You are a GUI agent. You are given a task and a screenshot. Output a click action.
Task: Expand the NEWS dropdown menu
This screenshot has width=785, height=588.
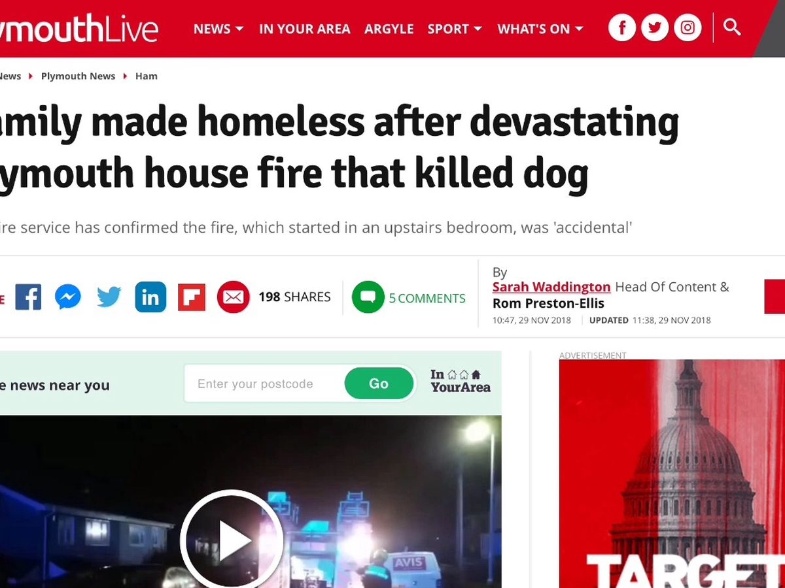[218, 29]
